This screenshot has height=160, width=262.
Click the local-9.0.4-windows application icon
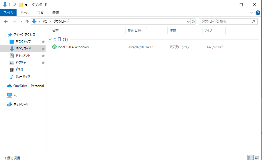coord(54,47)
